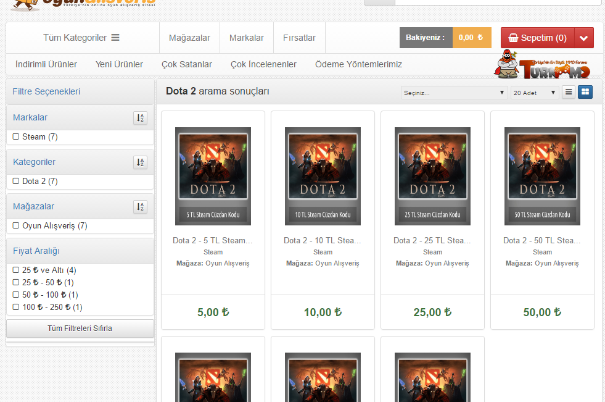
Task: Open the Mağazalar menu item
Action: [x=189, y=38]
